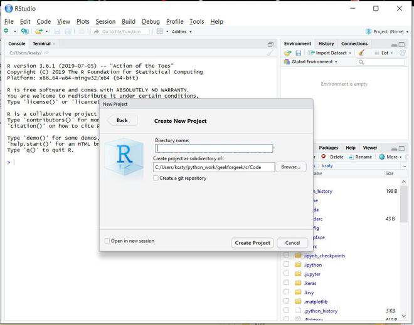
Task: Select checkbox for .ipynb_checkpoints folder
Action: pyautogui.click(x=286, y=255)
